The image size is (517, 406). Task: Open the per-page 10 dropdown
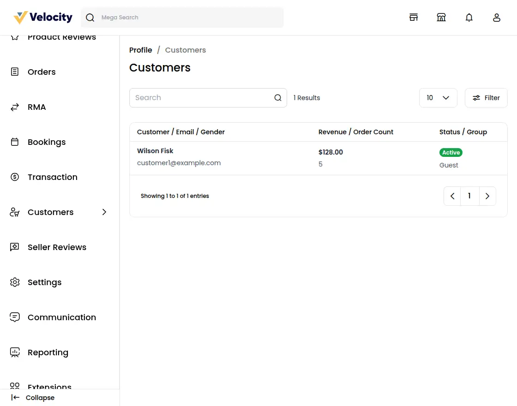pos(438,98)
